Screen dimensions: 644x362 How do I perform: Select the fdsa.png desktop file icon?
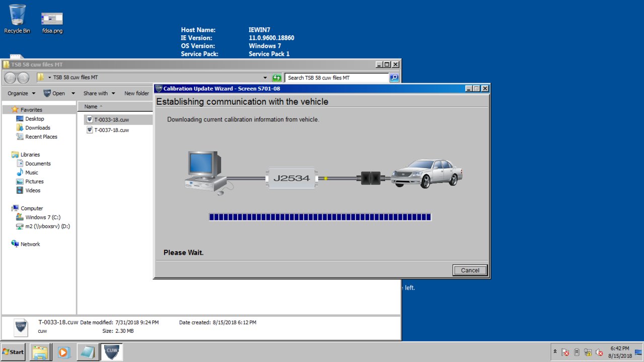tap(52, 23)
